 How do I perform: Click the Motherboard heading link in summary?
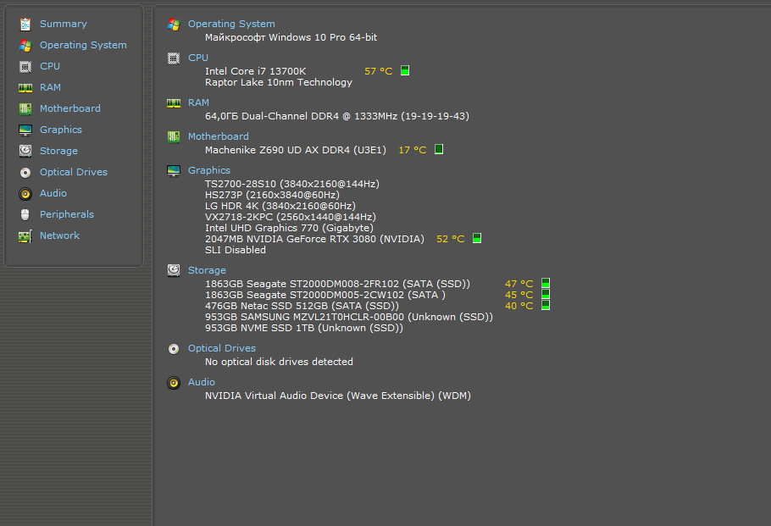(219, 136)
